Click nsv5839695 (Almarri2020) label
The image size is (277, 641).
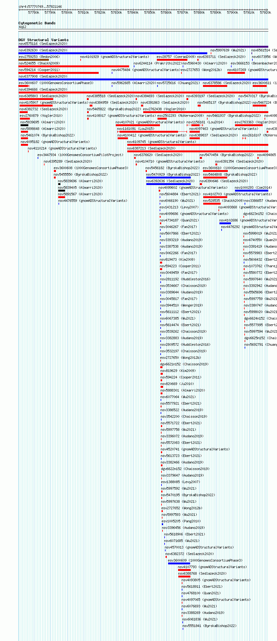pyautogui.click(x=43, y=122)
